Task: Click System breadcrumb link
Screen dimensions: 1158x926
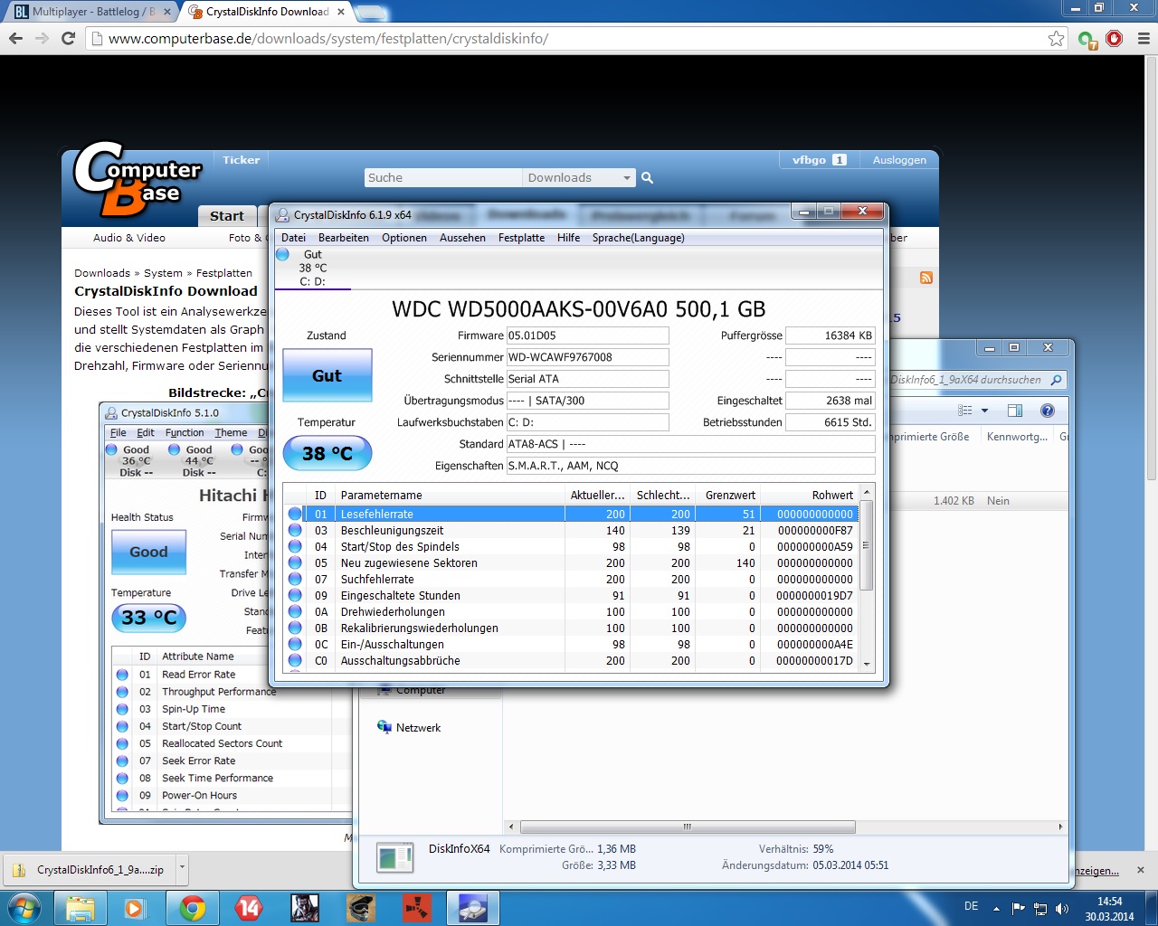Action: point(163,273)
